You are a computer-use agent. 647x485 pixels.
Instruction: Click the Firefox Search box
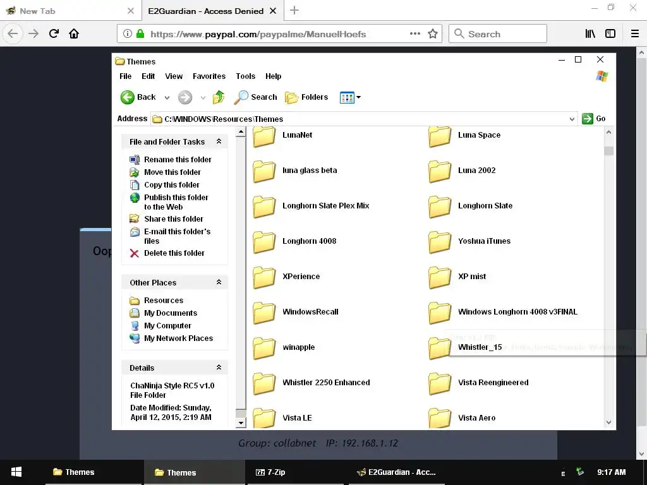click(498, 34)
